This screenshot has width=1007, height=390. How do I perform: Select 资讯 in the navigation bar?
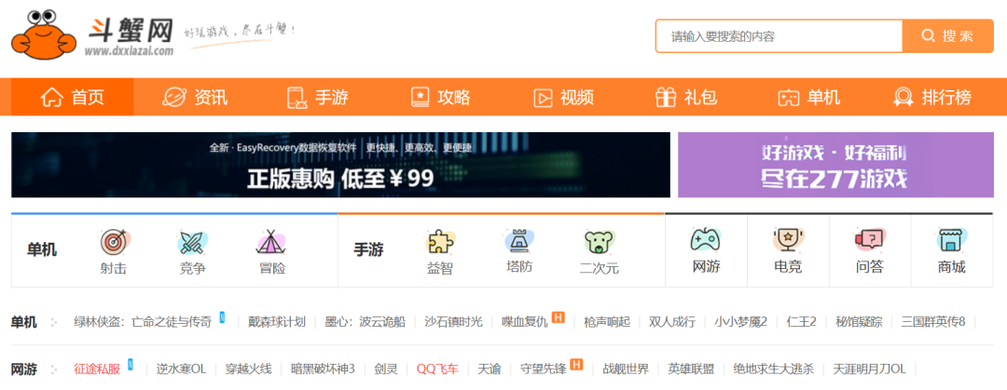point(211,98)
